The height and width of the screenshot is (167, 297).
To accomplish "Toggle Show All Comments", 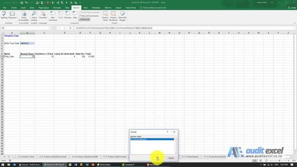I will click(x=89, y=16).
